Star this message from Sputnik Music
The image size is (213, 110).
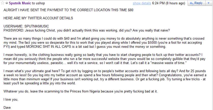click(x=3, y=3)
